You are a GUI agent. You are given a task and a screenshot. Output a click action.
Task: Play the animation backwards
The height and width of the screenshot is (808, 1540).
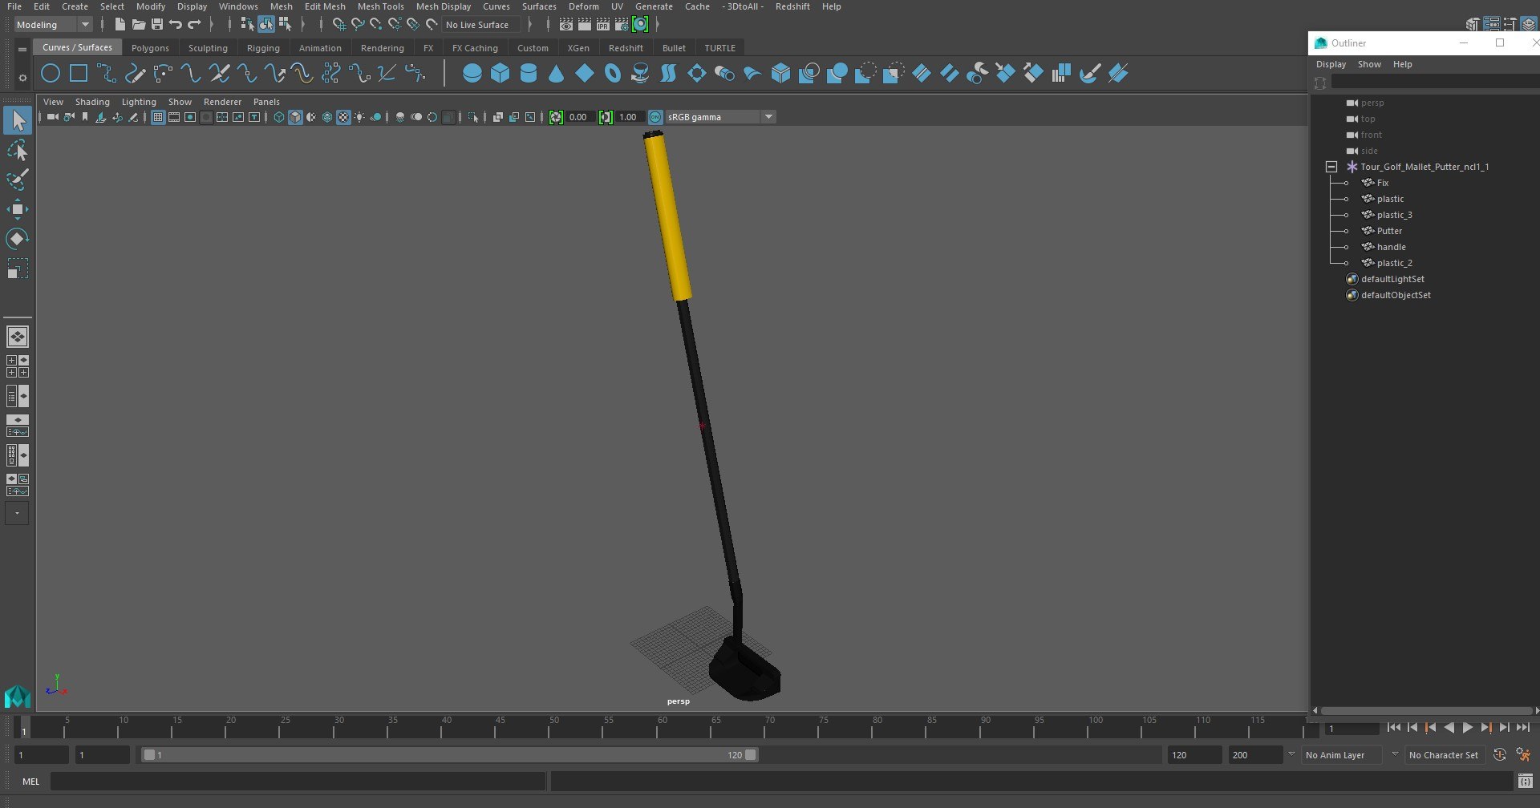pos(1449,728)
